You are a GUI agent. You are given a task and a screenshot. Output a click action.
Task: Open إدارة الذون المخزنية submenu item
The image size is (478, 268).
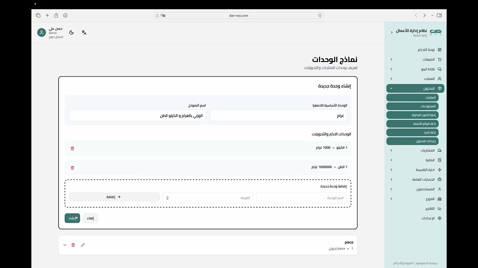(x=412, y=115)
